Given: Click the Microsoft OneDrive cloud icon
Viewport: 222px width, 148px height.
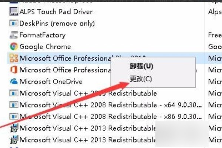Looking at the screenshot, I should pos(14,81).
